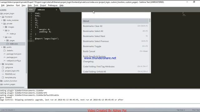Run Code Folding: Fold Tag Attributes
This screenshot has width=200, height=112.
click(115, 67)
